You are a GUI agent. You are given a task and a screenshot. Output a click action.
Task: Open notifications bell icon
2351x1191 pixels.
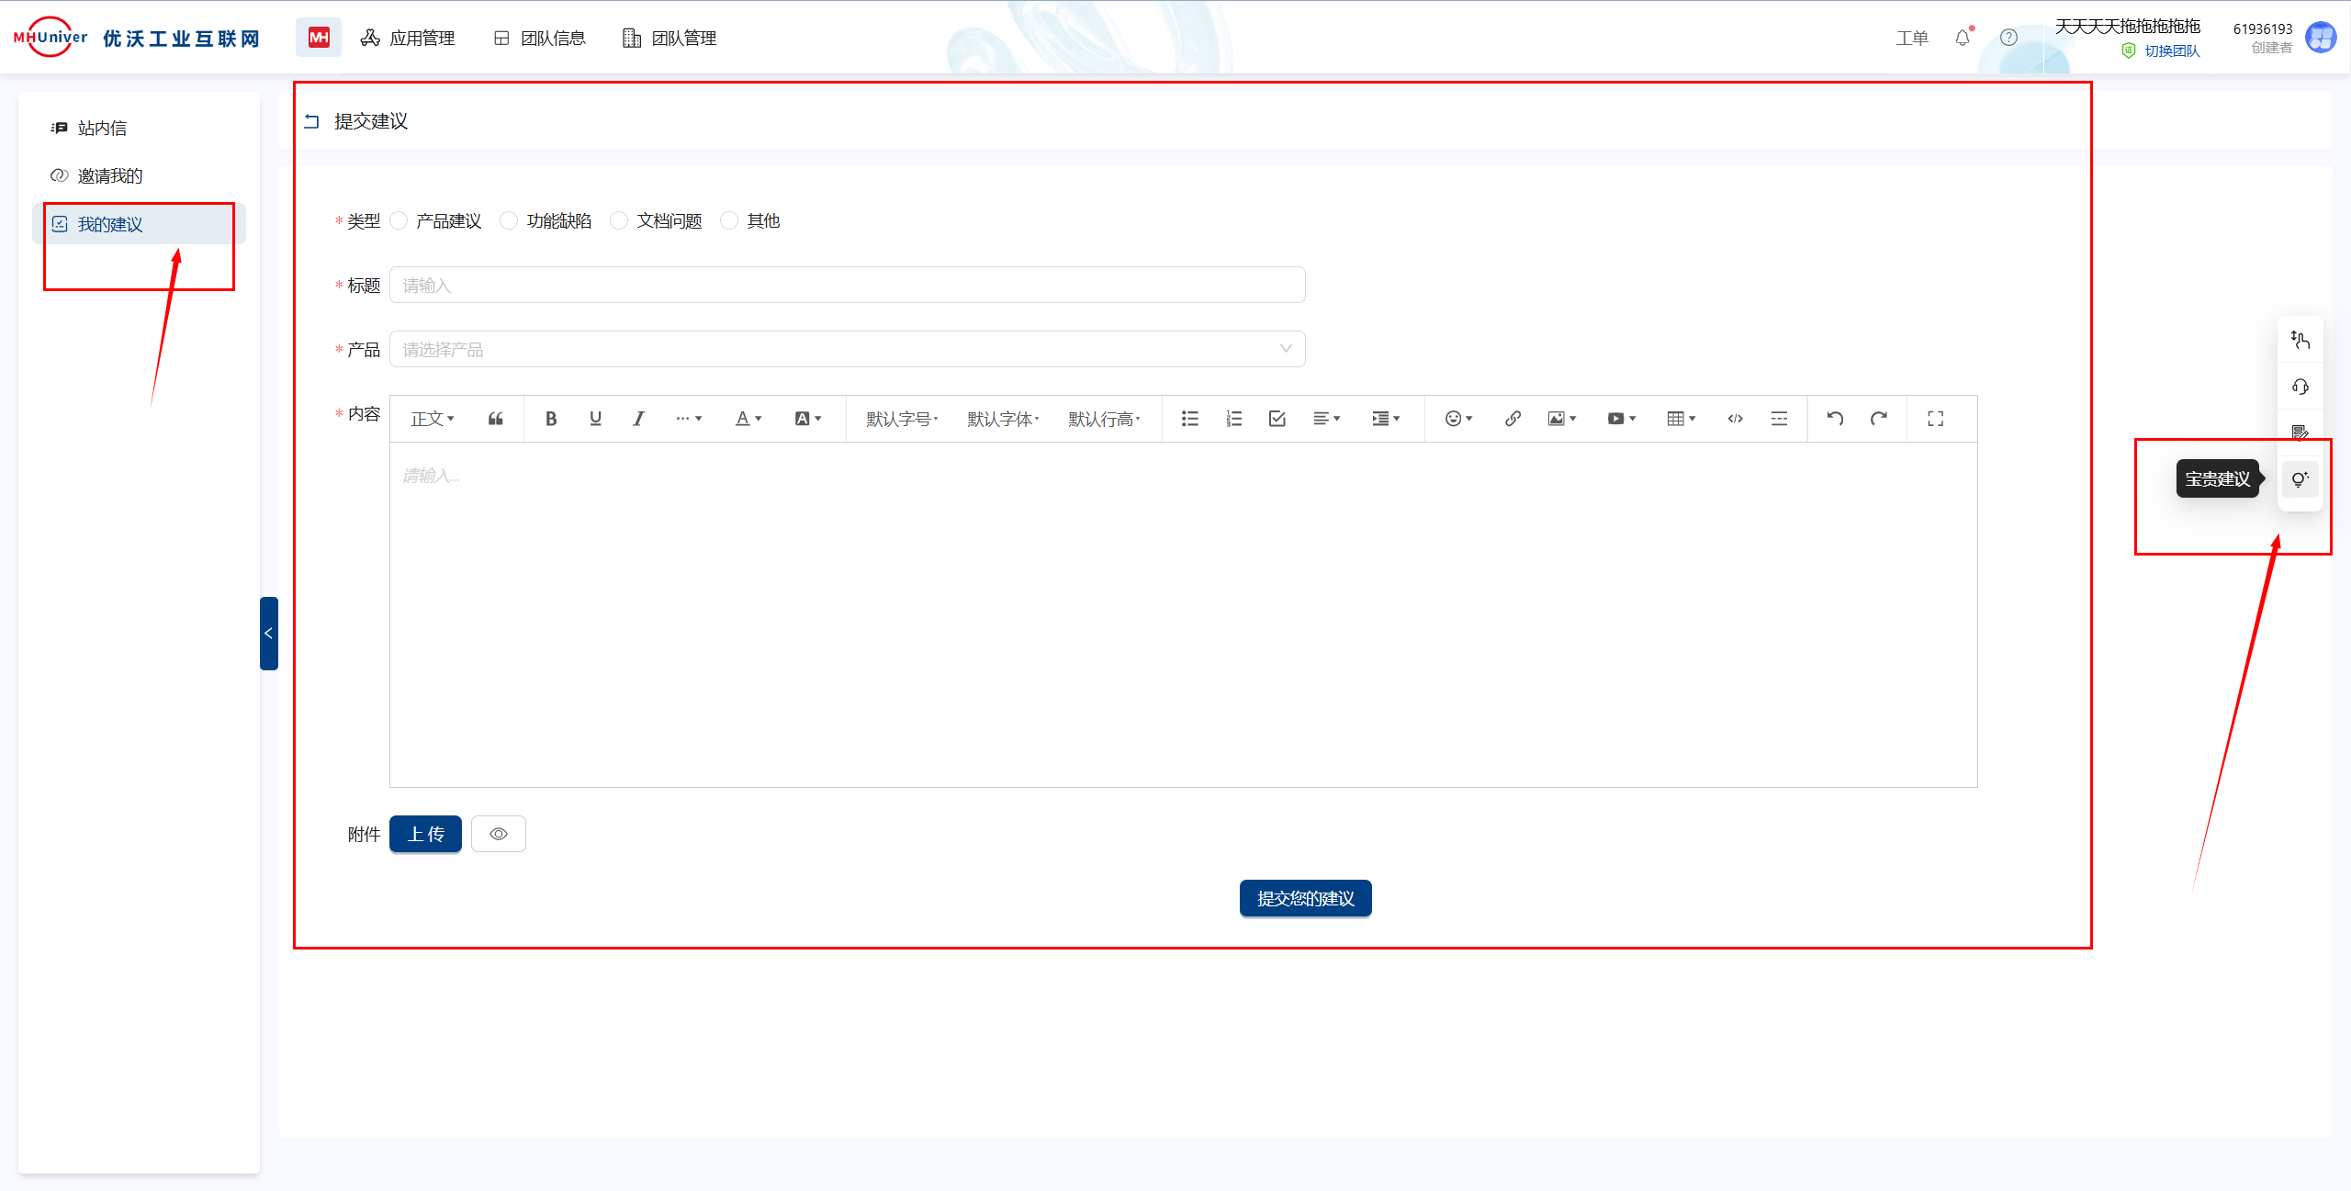1963,38
